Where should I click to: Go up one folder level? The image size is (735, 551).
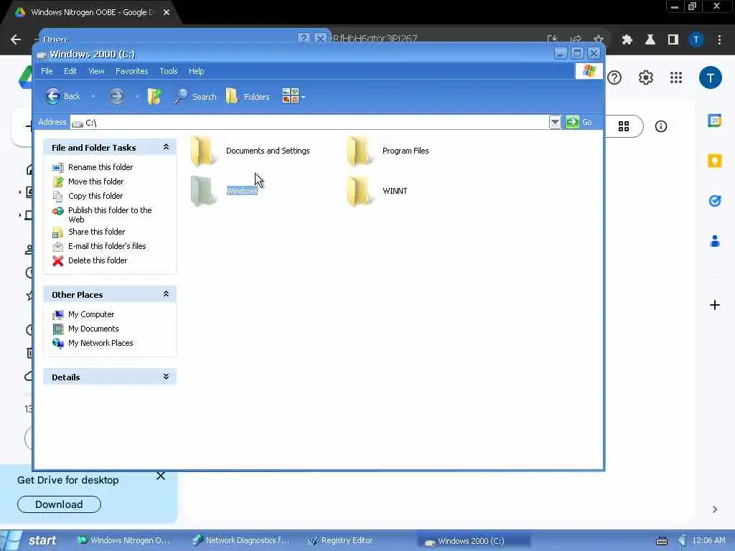coord(154,97)
